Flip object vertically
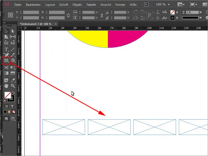 click(x=142, y=18)
